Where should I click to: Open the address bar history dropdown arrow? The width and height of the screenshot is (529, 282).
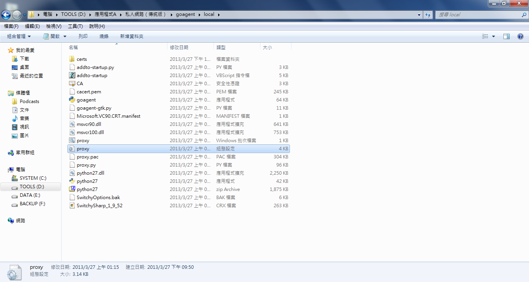coord(419,15)
